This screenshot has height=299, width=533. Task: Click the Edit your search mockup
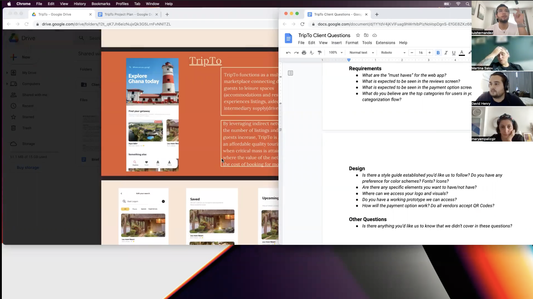tap(143, 216)
